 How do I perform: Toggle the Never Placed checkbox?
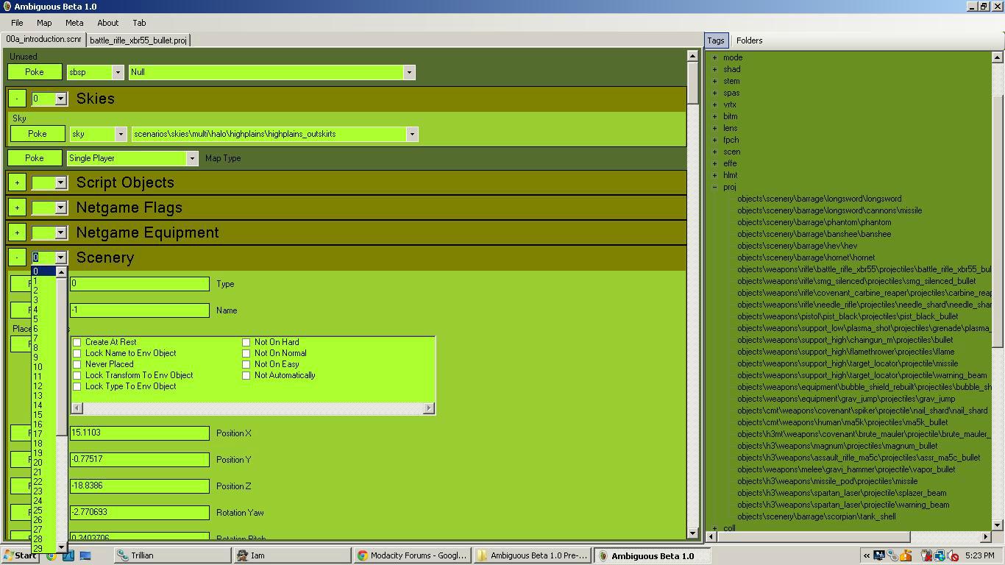pyautogui.click(x=77, y=364)
